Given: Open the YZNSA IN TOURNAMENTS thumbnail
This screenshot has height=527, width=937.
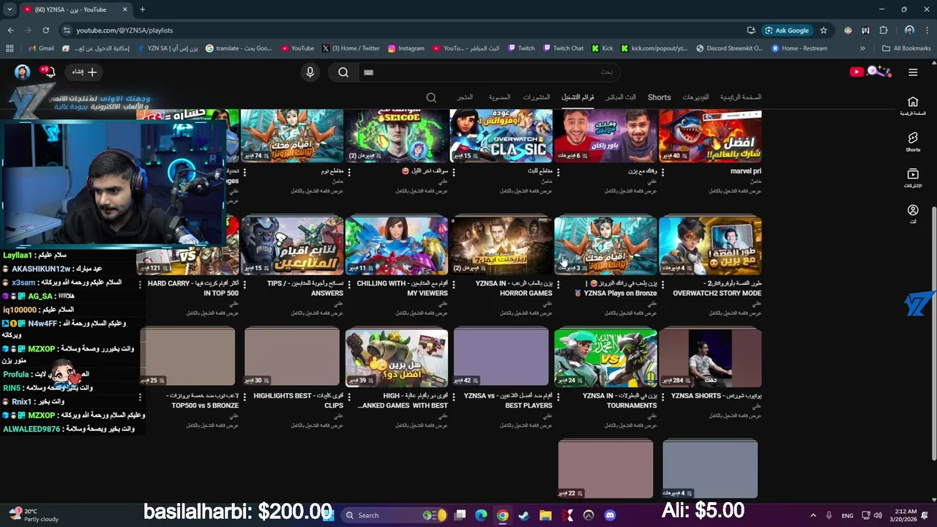Looking at the screenshot, I should pyautogui.click(x=605, y=358).
